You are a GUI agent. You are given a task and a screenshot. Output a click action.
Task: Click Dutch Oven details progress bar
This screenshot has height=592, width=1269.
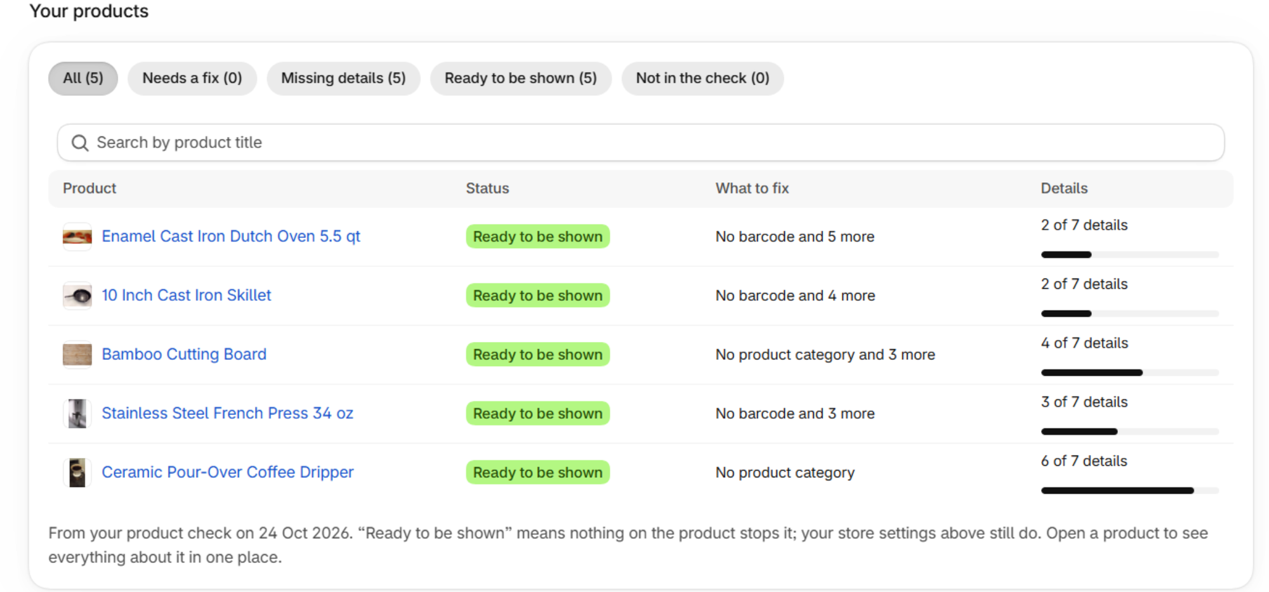point(1130,254)
